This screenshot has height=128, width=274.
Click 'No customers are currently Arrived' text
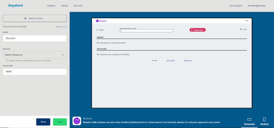tap(111, 43)
